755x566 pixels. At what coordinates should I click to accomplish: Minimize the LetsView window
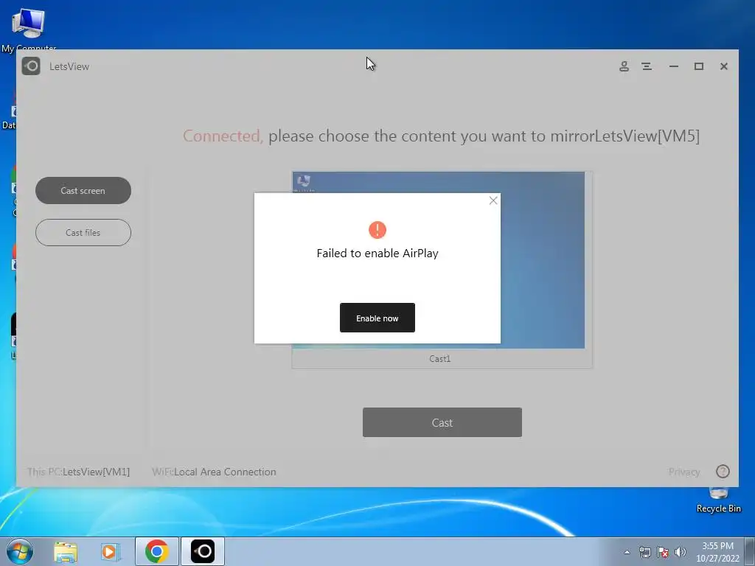[674, 66]
